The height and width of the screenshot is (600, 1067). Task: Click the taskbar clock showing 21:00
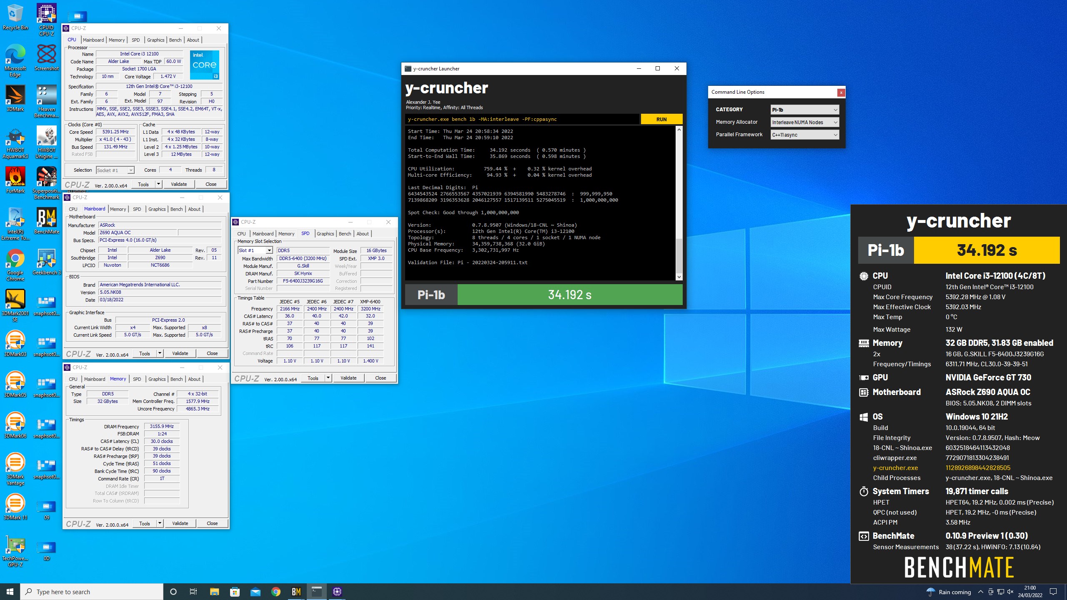pyautogui.click(x=1030, y=592)
